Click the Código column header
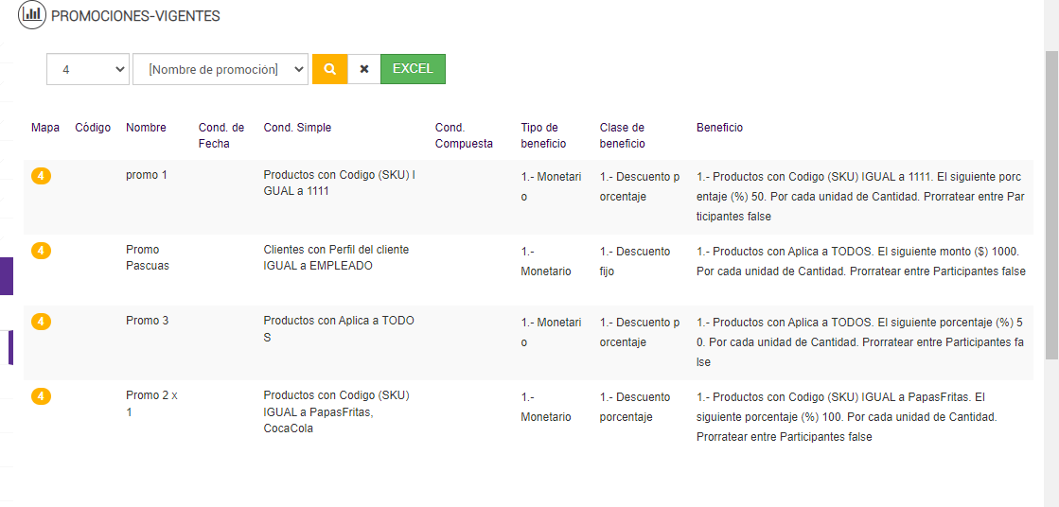The image size is (1059, 507). pos(93,128)
